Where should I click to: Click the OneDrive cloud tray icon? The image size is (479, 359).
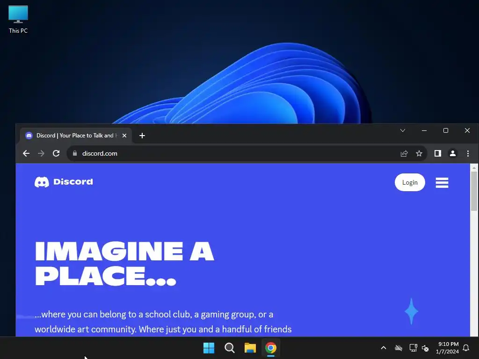click(x=399, y=348)
